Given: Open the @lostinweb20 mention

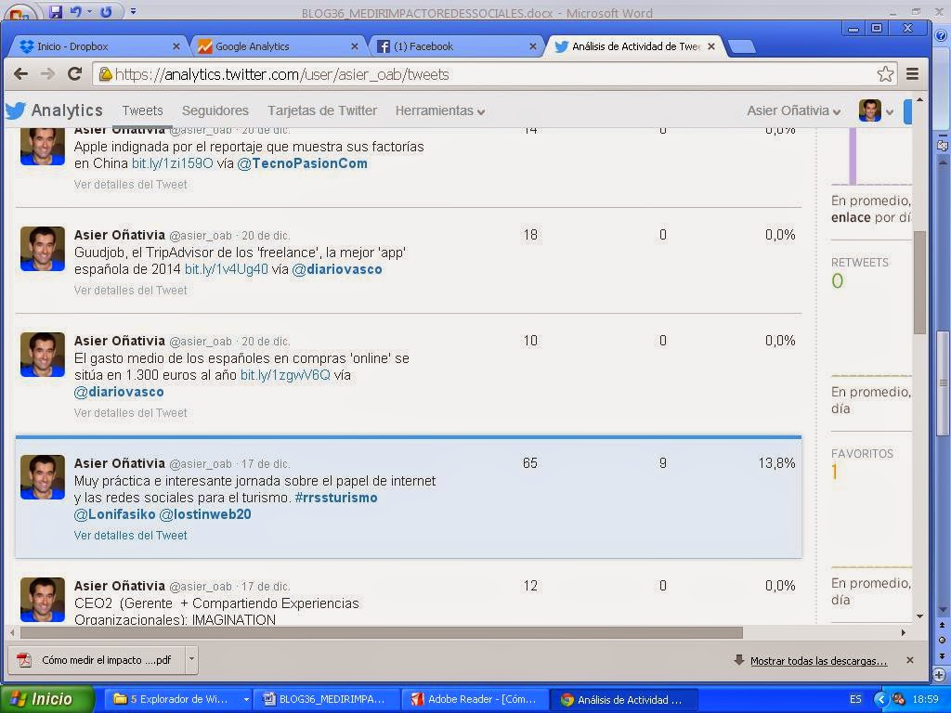Looking at the screenshot, I should [x=205, y=514].
